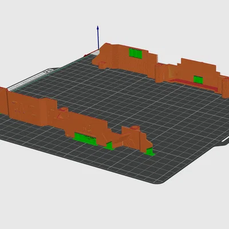The image size is (229, 229).
Task: Click the wide green support under front model
Action: coord(85,139)
